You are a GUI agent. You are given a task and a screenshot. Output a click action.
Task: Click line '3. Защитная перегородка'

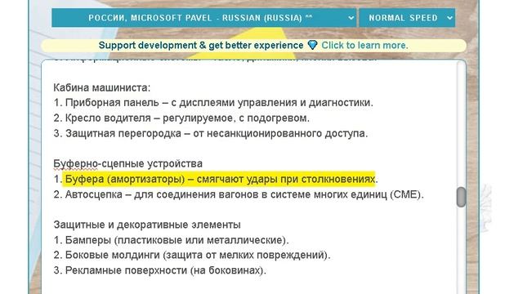click(211, 133)
